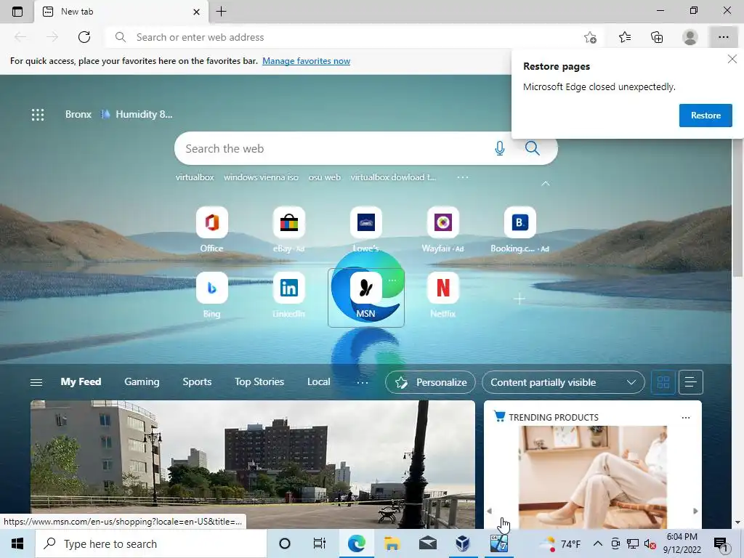Switch feed to list layout view

click(x=690, y=382)
